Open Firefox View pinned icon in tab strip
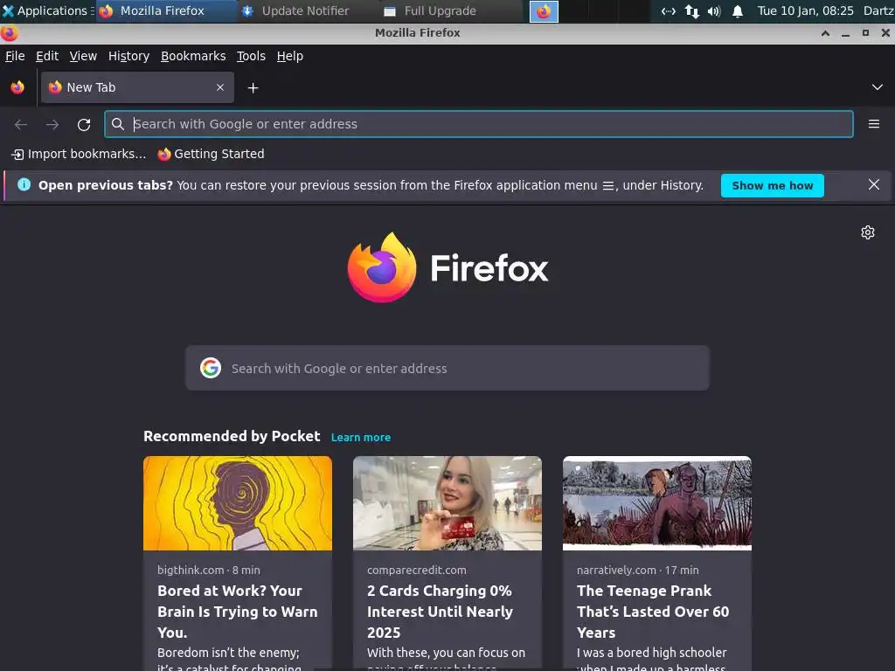 tap(17, 87)
